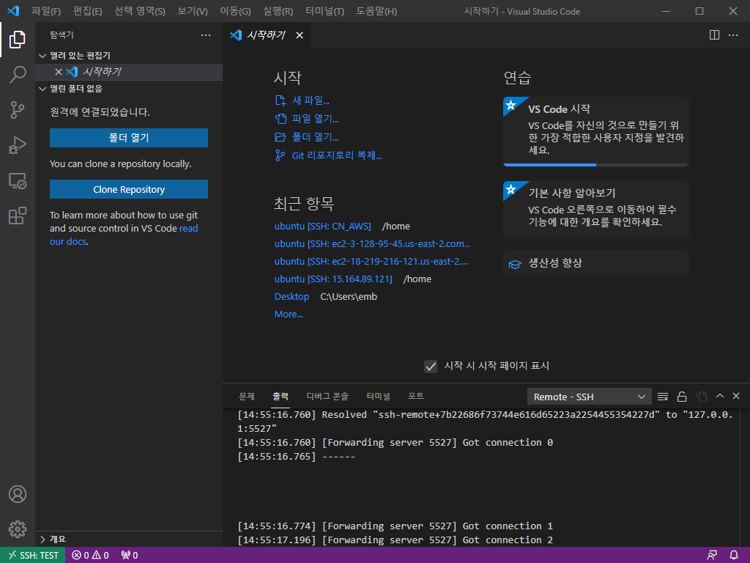Image resolution: width=750 pixels, height=563 pixels.
Task: Toggle show welcome page on startup checkbox
Action: 431,367
